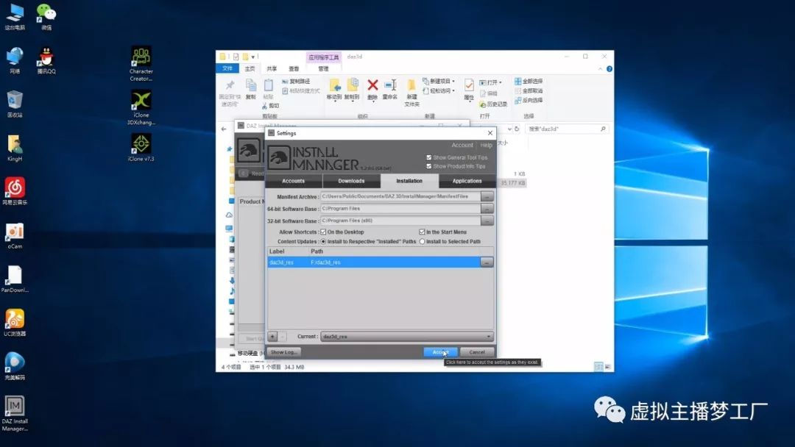Switch to the Downloads tab
Screen dimensions: 795x447
tap(351, 181)
